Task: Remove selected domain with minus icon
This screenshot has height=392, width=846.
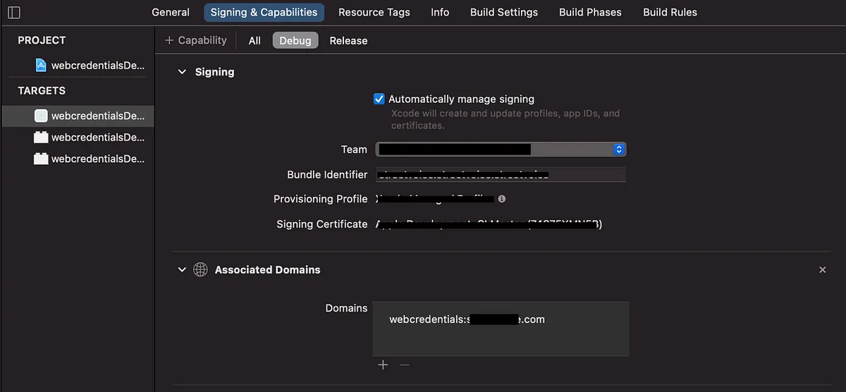Action: (404, 365)
